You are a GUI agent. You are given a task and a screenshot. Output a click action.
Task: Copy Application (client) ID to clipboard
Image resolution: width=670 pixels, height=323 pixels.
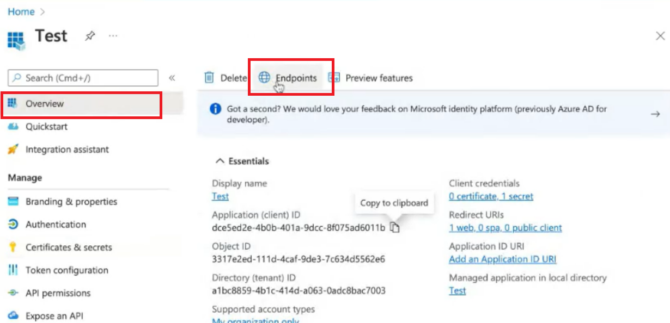tap(395, 228)
